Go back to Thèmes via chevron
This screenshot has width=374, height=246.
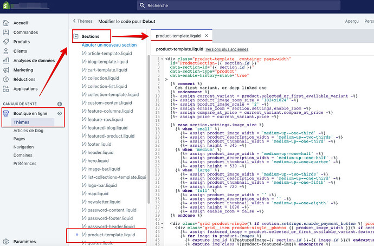point(74,21)
